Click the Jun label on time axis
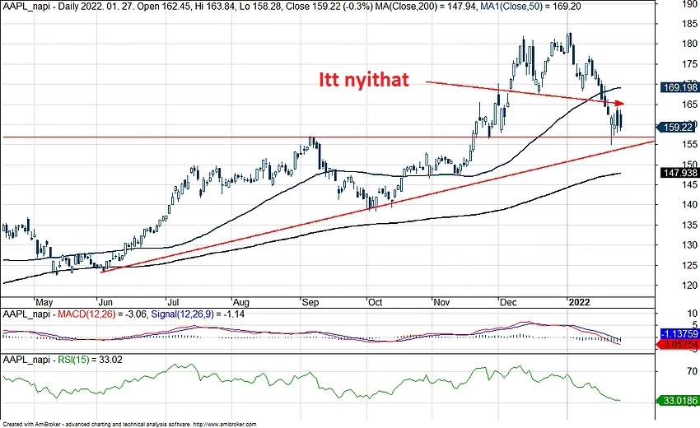This screenshot has width=700, height=428. 105,302
